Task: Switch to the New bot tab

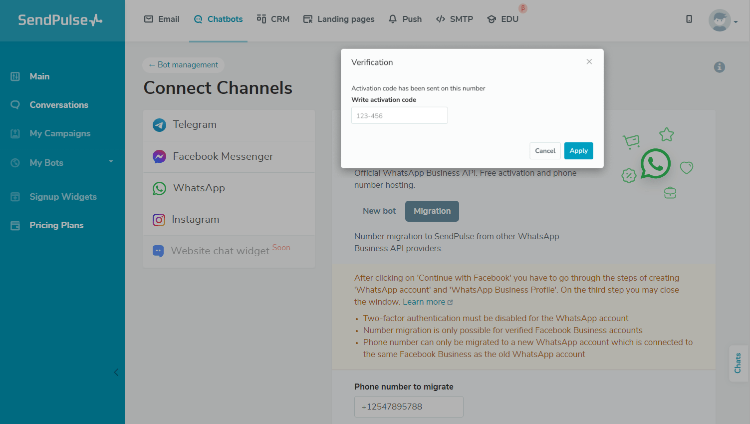Action: pyautogui.click(x=379, y=211)
